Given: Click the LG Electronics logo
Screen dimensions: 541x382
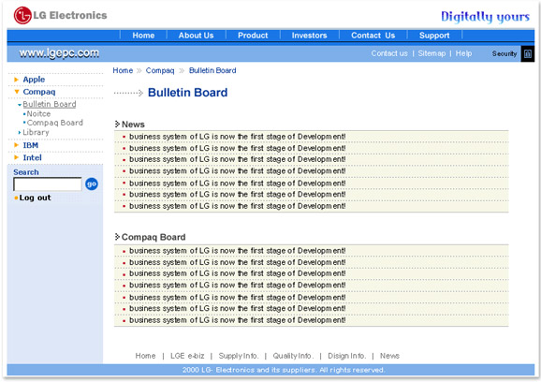Looking at the screenshot, I should pyautogui.click(x=61, y=16).
